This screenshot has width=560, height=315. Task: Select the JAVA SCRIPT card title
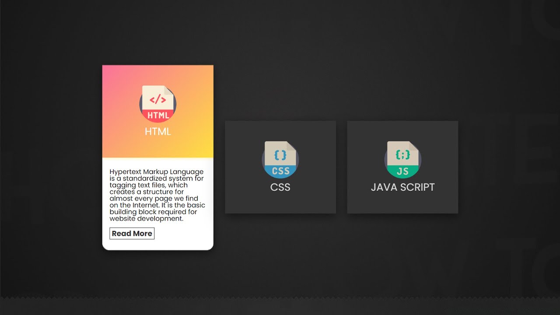[x=402, y=187]
